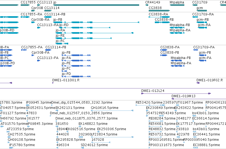Click transcript jp-RE

pyautogui.click(x=84, y=38)
